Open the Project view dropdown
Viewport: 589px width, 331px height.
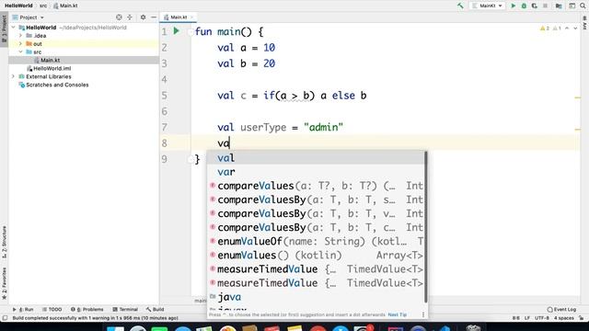pyautogui.click(x=29, y=17)
